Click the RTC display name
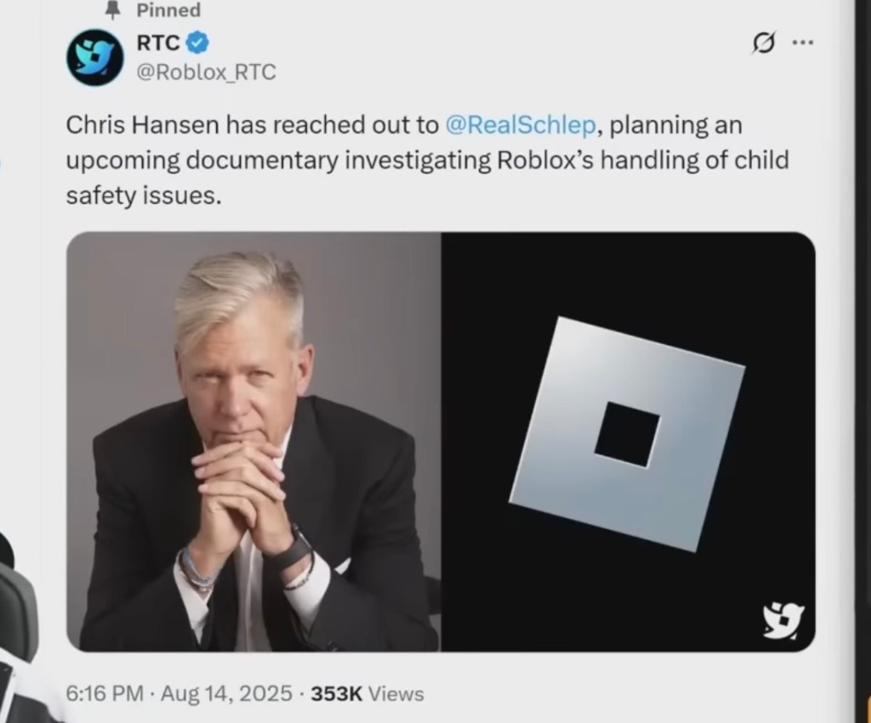871x723 pixels. pyautogui.click(x=158, y=42)
